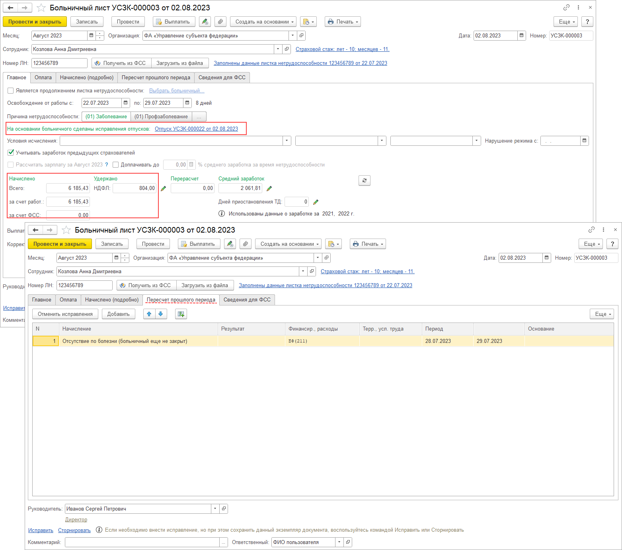The image size is (622, 550).
Task: Edit Средний заработок with pencil icon
Action: (269, 188)
